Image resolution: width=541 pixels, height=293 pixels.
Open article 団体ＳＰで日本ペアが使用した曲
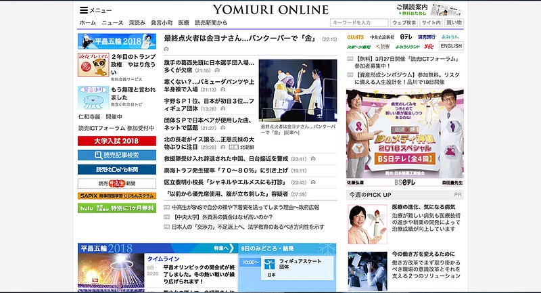[208, 124]
